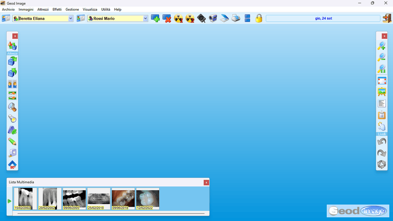
Task: Click the radiation icon numbered 1
Action: [x=178, y=18]
